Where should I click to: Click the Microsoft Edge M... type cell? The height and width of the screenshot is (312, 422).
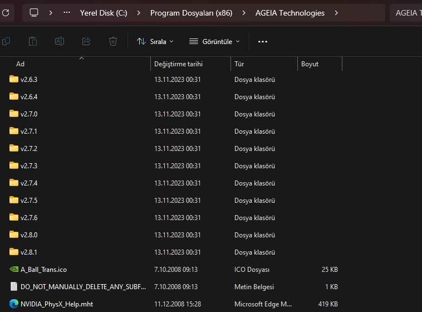(x=263, y=304)
